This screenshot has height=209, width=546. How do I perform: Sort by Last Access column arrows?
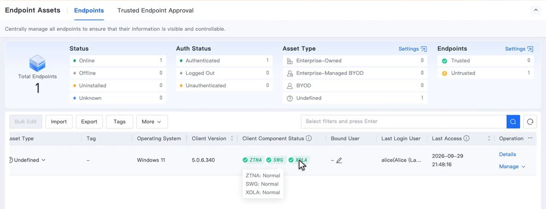point(489,139)
